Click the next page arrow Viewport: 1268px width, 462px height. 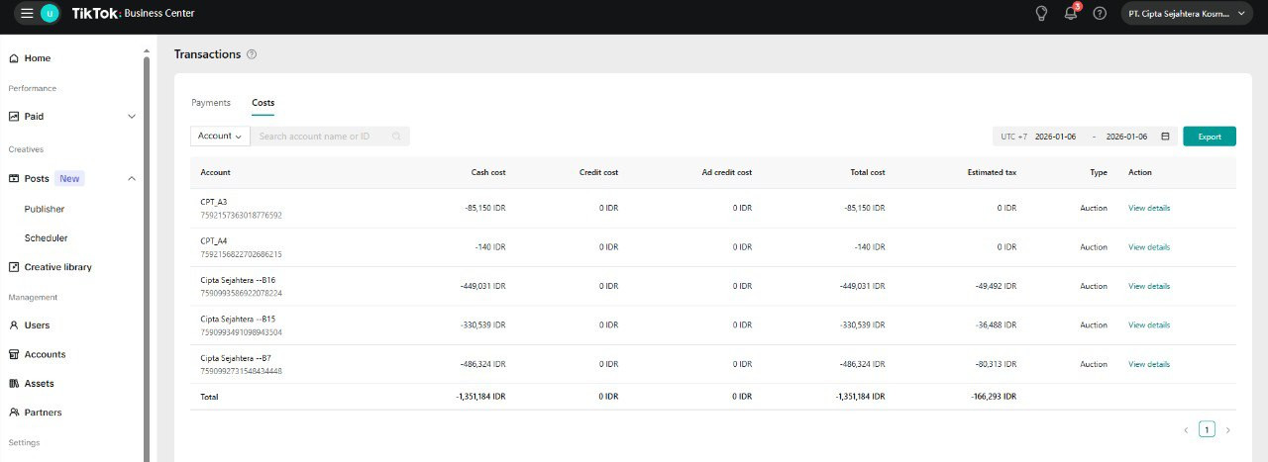point(1228,429)
